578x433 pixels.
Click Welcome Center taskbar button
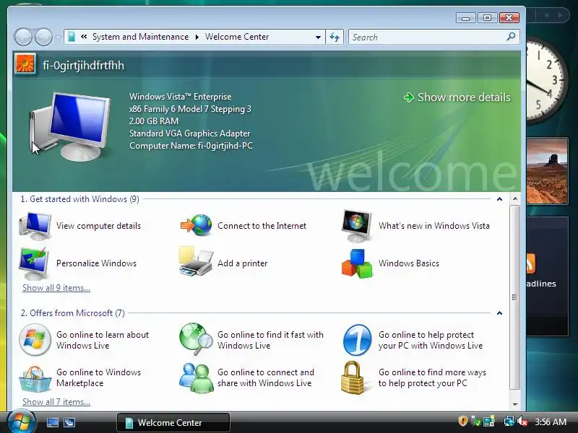click(173, 422)
